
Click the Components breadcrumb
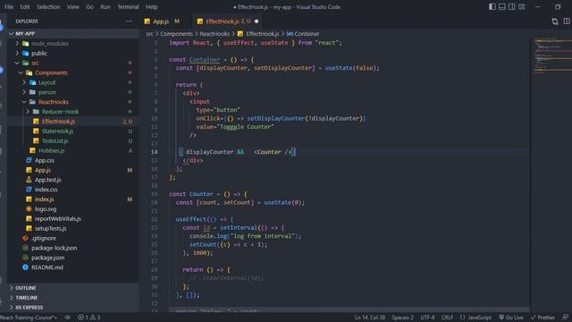click(177, 34)
